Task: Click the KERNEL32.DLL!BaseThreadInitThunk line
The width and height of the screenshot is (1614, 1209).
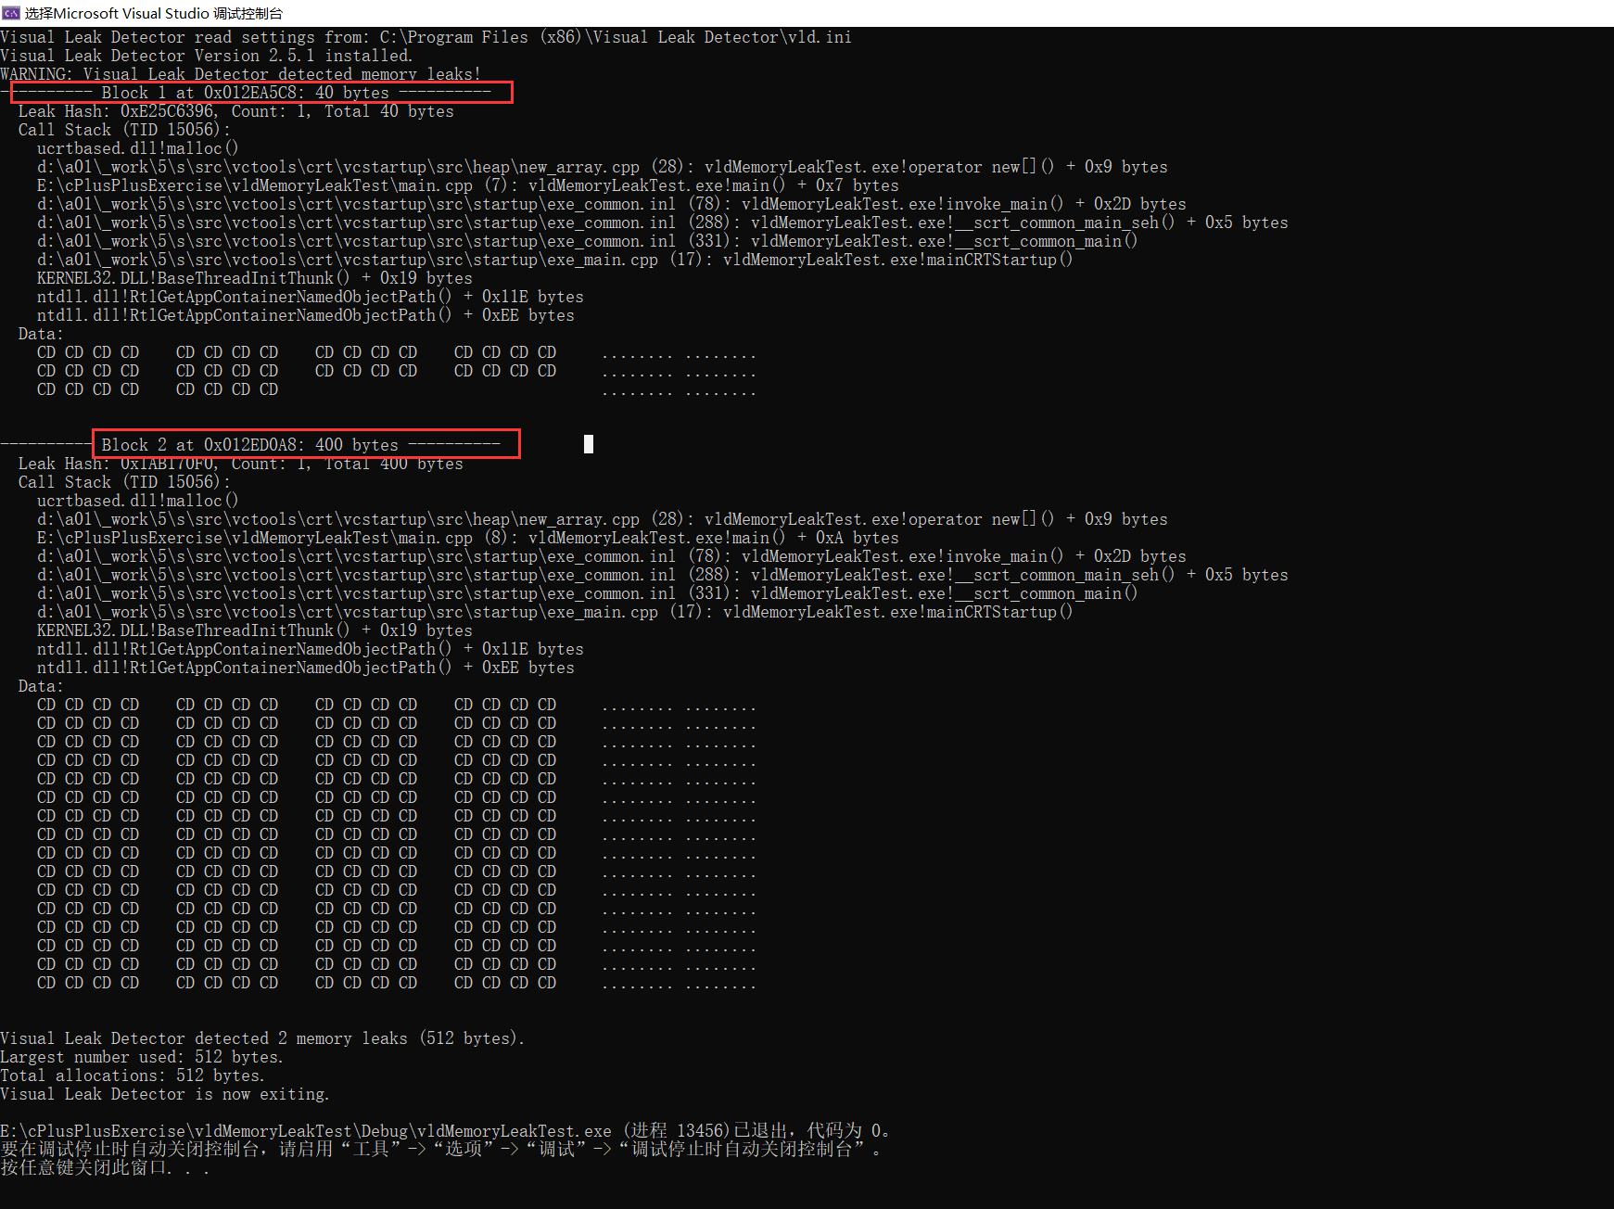Action: pos(253,277)
